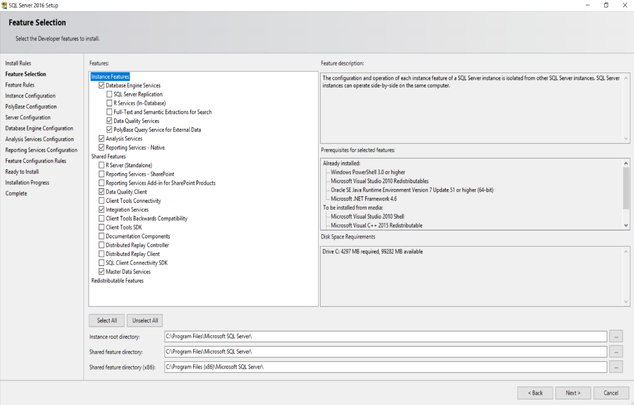This screenshot has width=634, height=405.
Task: Click inside the Instance root directory field
Action: click(385, 337)
